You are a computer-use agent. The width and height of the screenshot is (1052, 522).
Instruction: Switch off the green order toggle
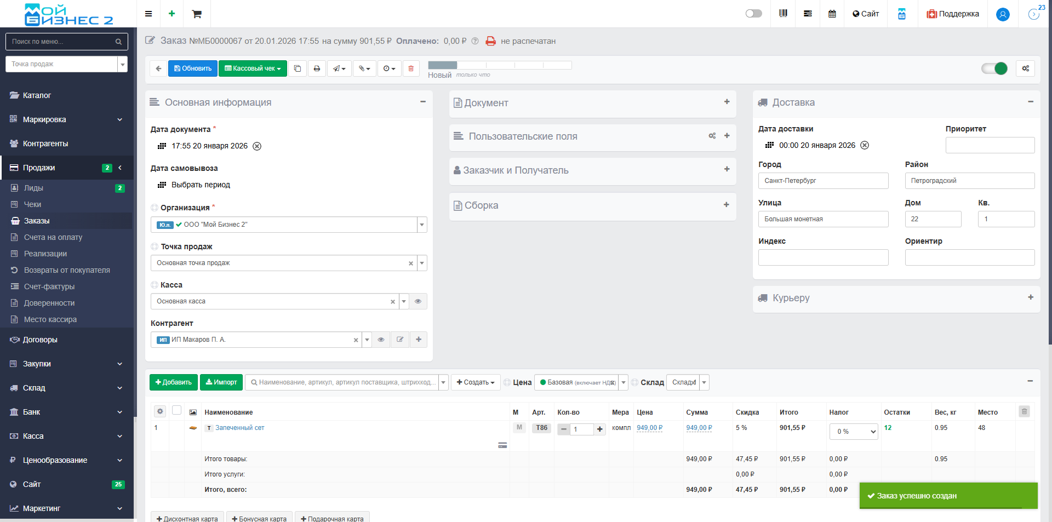pos(994,68)
